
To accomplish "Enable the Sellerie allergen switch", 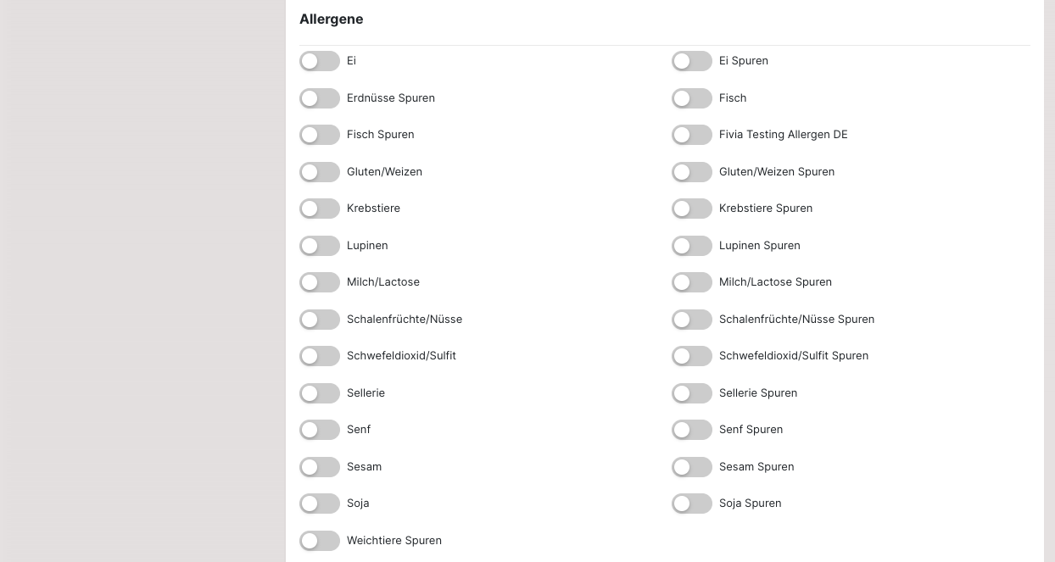I will 320,393.
